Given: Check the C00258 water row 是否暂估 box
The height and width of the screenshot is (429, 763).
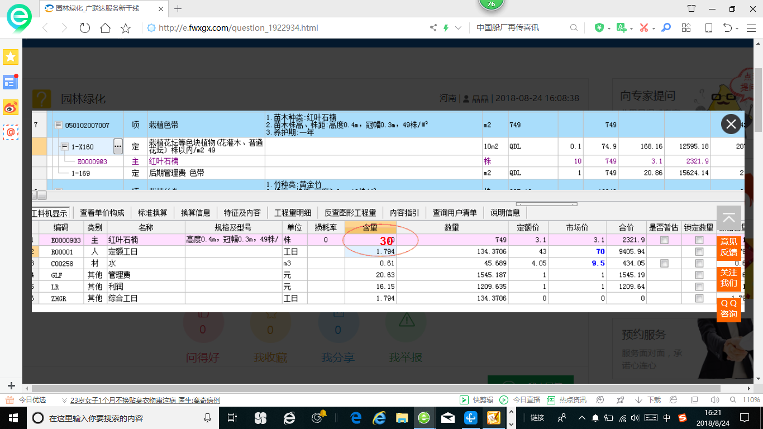Looking at the screenshot, I should 664,263.
